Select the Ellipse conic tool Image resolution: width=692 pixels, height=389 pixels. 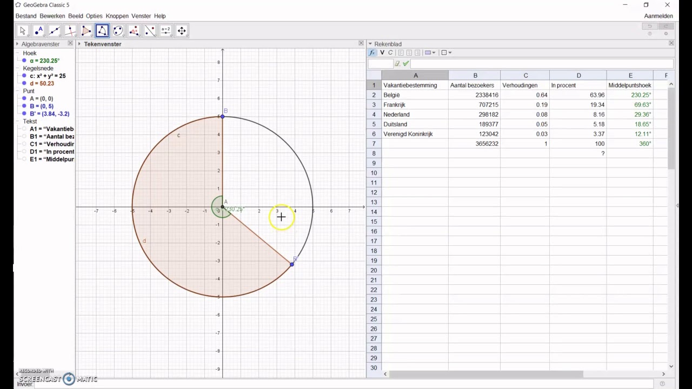118,31
